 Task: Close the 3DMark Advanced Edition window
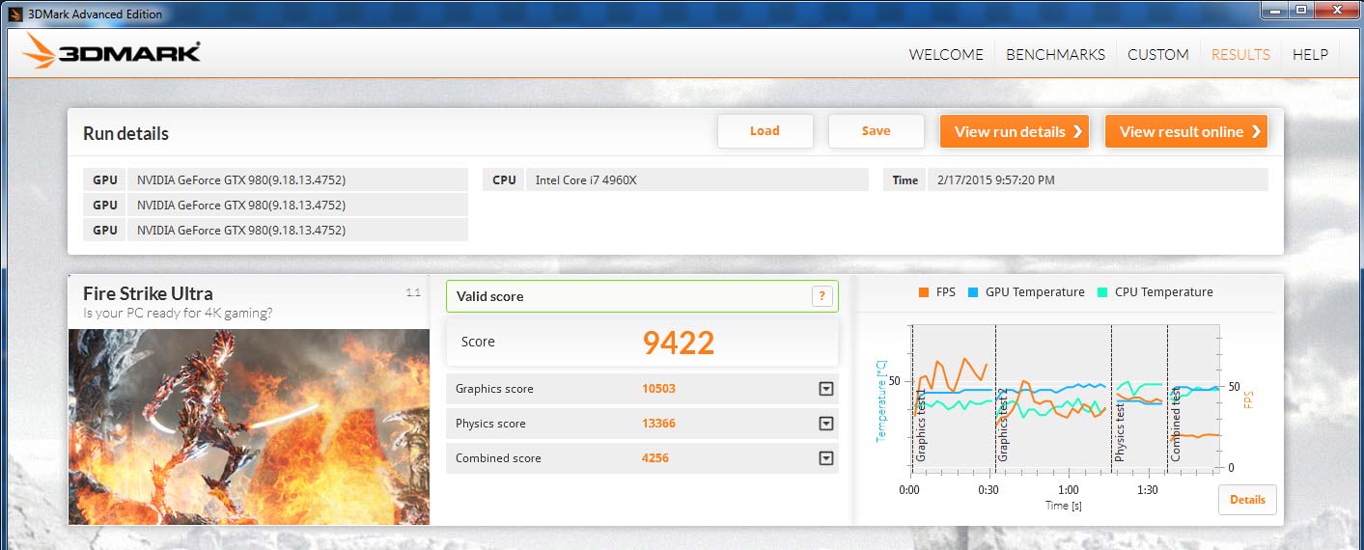1335,11
